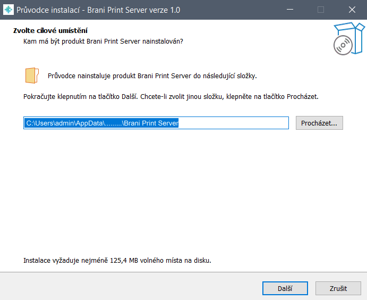The image size is (367, 300).
Task: Continue with the Další button
Action: pyautogui.click(x=285, y=288)
